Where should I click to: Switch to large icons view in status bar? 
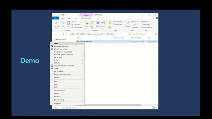156,108
